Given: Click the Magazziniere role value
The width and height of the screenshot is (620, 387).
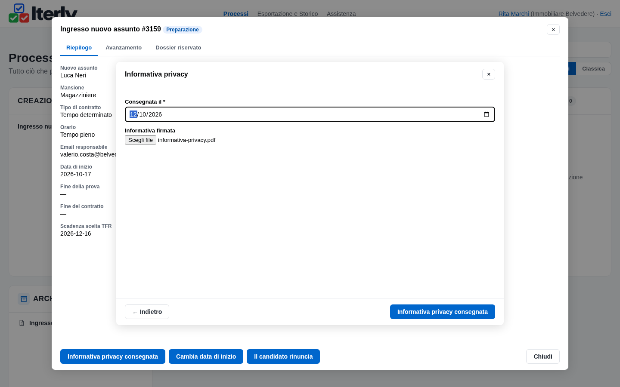Looking at the screenshot, I should pyautogui.click(x=78, y=95).
